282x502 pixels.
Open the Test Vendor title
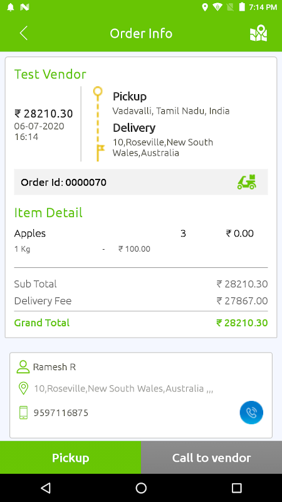pos(50,74)
